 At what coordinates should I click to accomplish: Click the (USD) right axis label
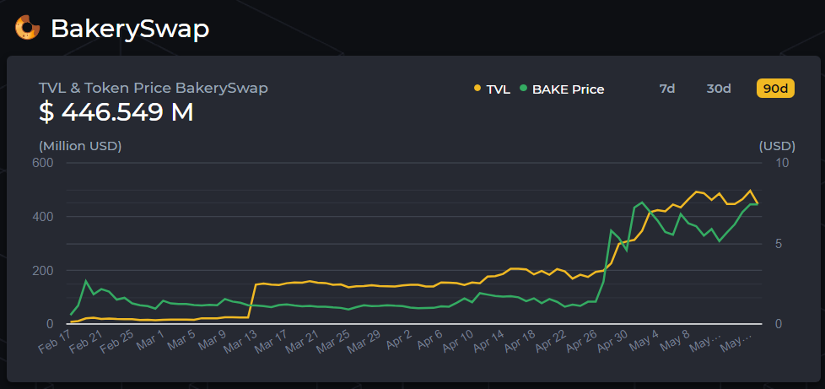click(x=777, y=145)
